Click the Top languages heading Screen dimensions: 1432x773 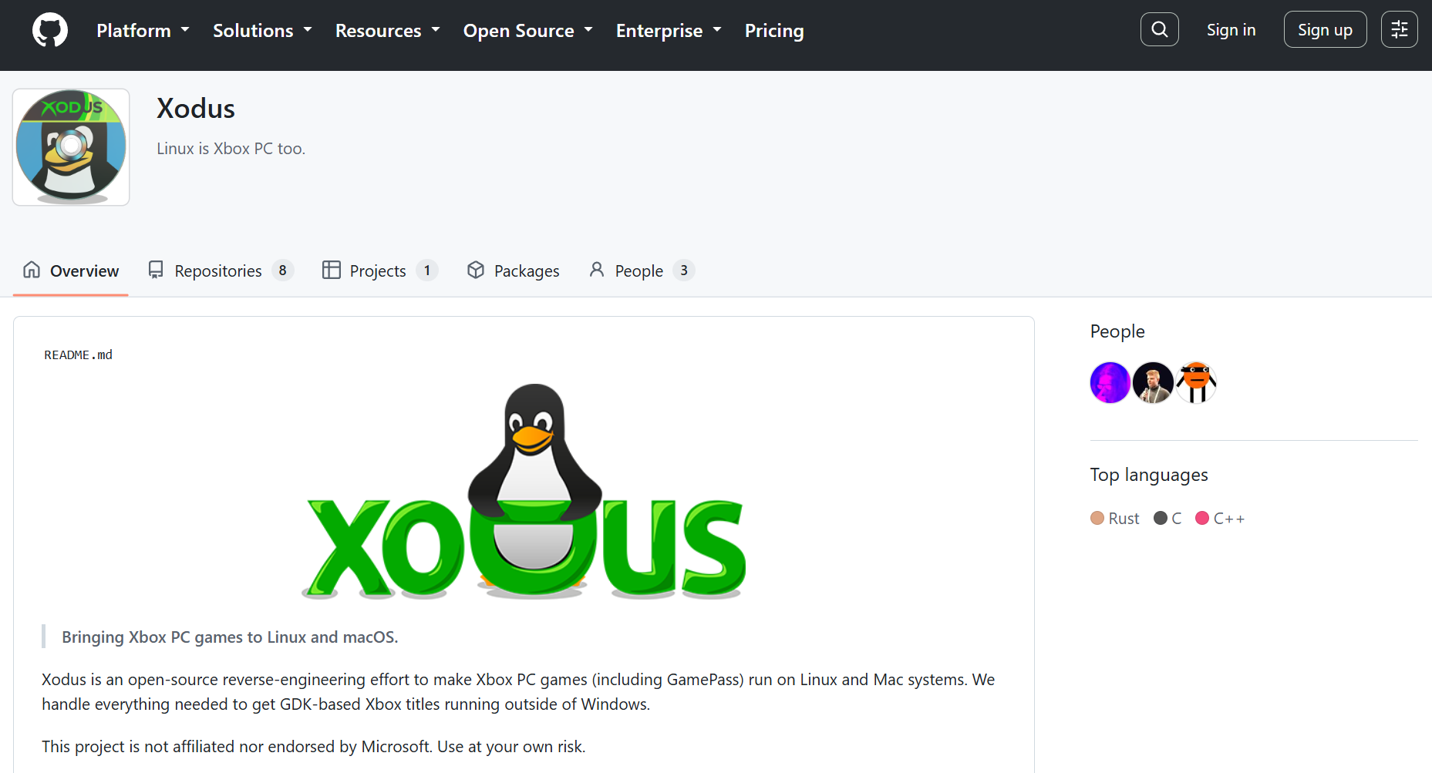pyautogui.click(x=1149, y=475)
